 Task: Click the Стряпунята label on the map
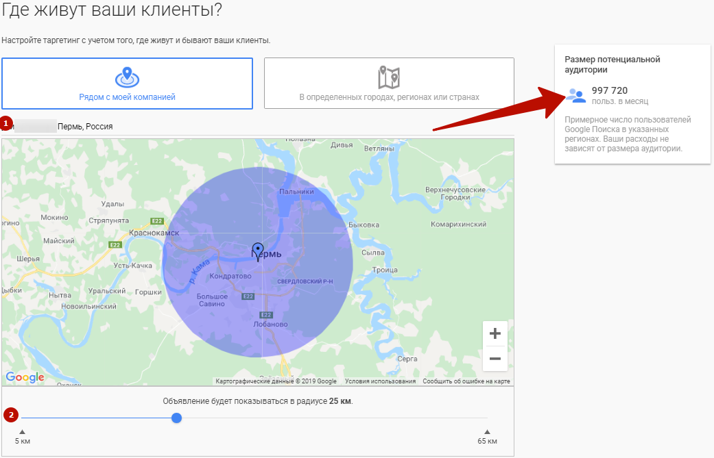(109, 220)
